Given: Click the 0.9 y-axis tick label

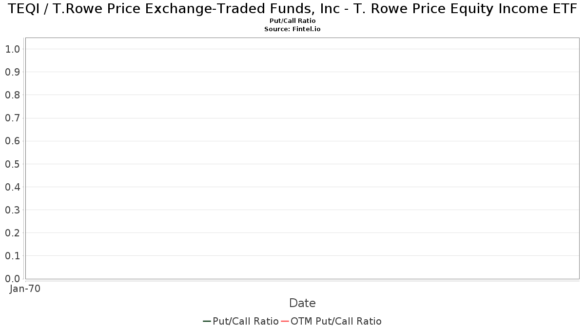Looking at the screenshot, I should coord(12,72).
